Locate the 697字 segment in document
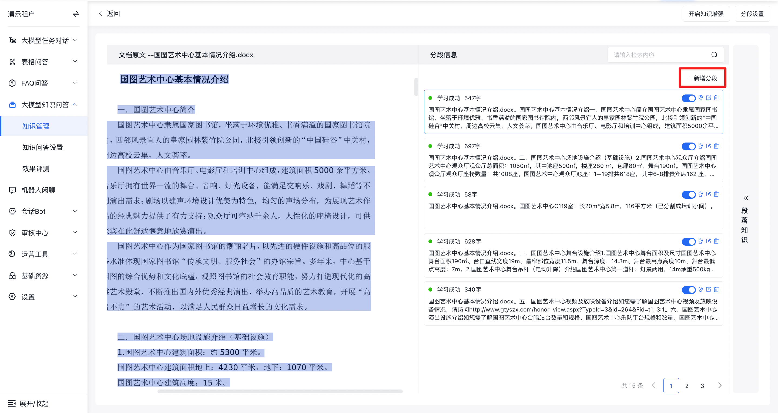Viewport: 778px width, 413px height. [700, 146]
